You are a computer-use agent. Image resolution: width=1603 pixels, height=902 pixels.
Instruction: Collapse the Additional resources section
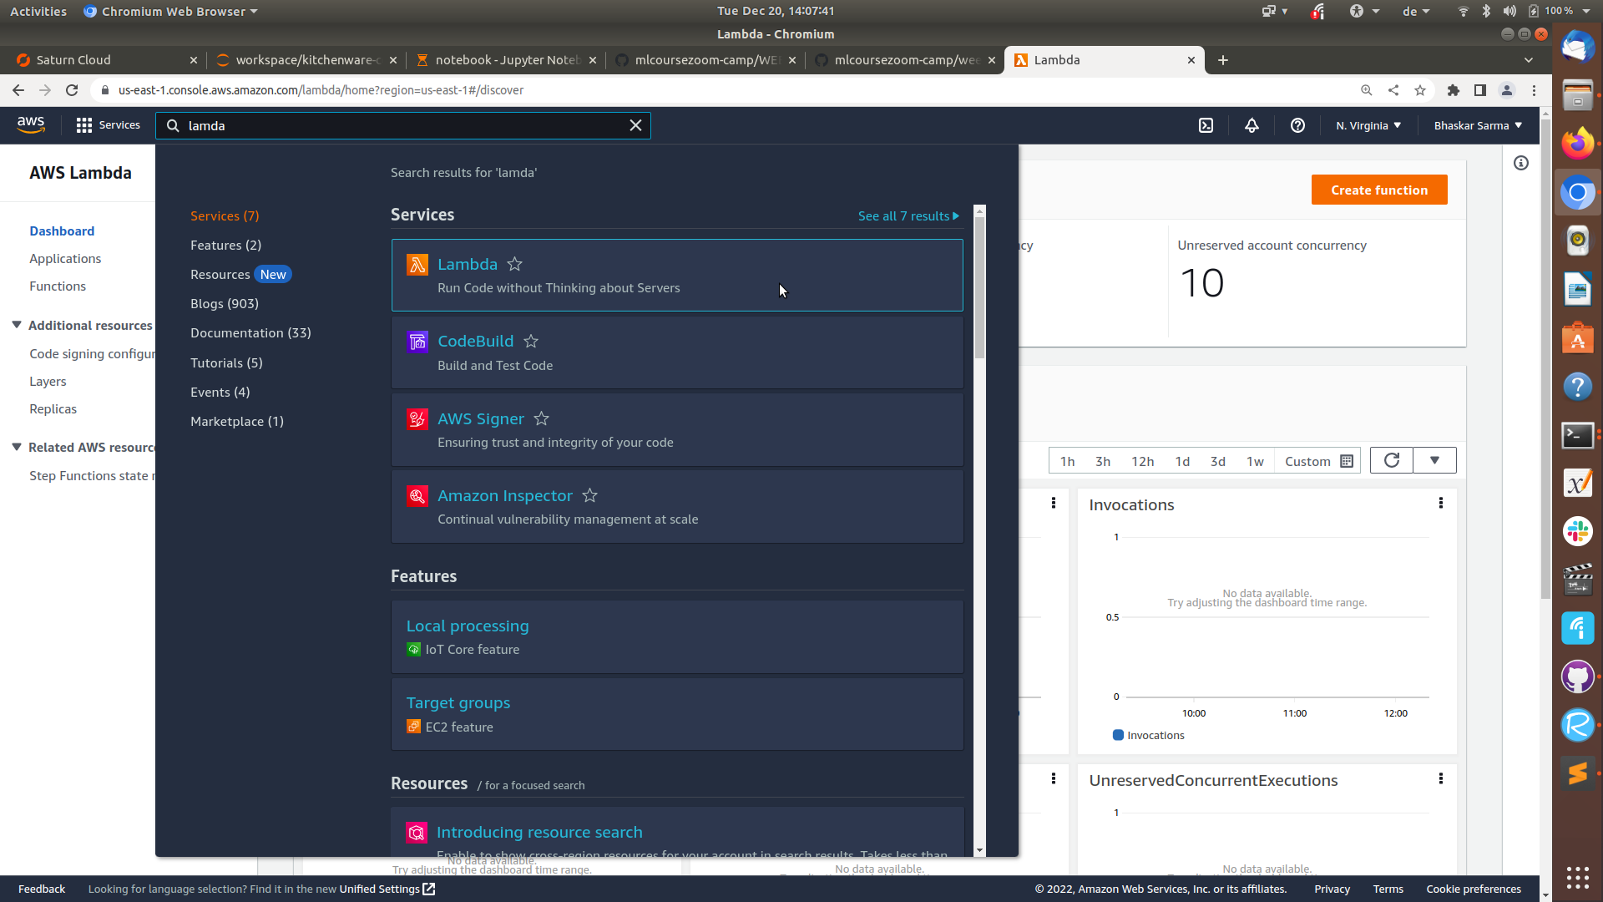[x=17, y=325]
